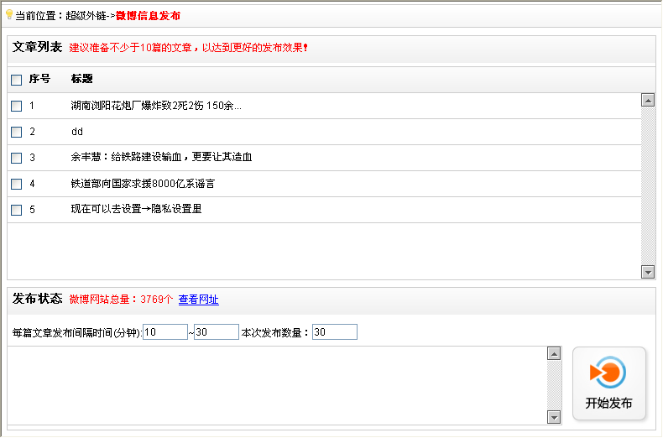Click the maximum interval field showing 30
This screenshot has width=663, height=438.
(217, 332)
